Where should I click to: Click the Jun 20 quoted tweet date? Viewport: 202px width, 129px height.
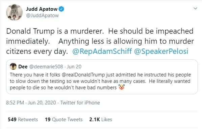pyautogui.click(x=74, y=67)
